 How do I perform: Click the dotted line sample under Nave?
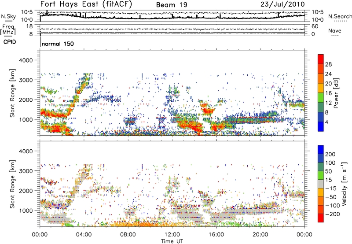pyautogui.click(x=335, y=35)
